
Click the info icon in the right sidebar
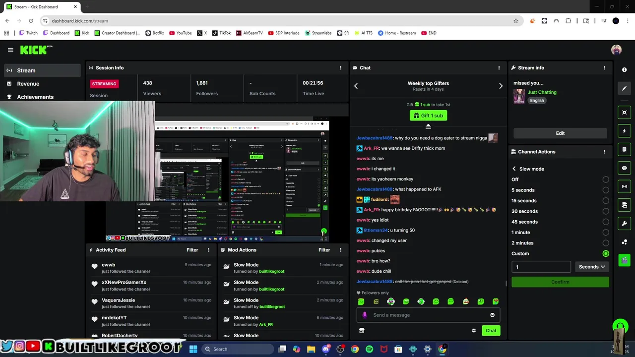[624, 70]
